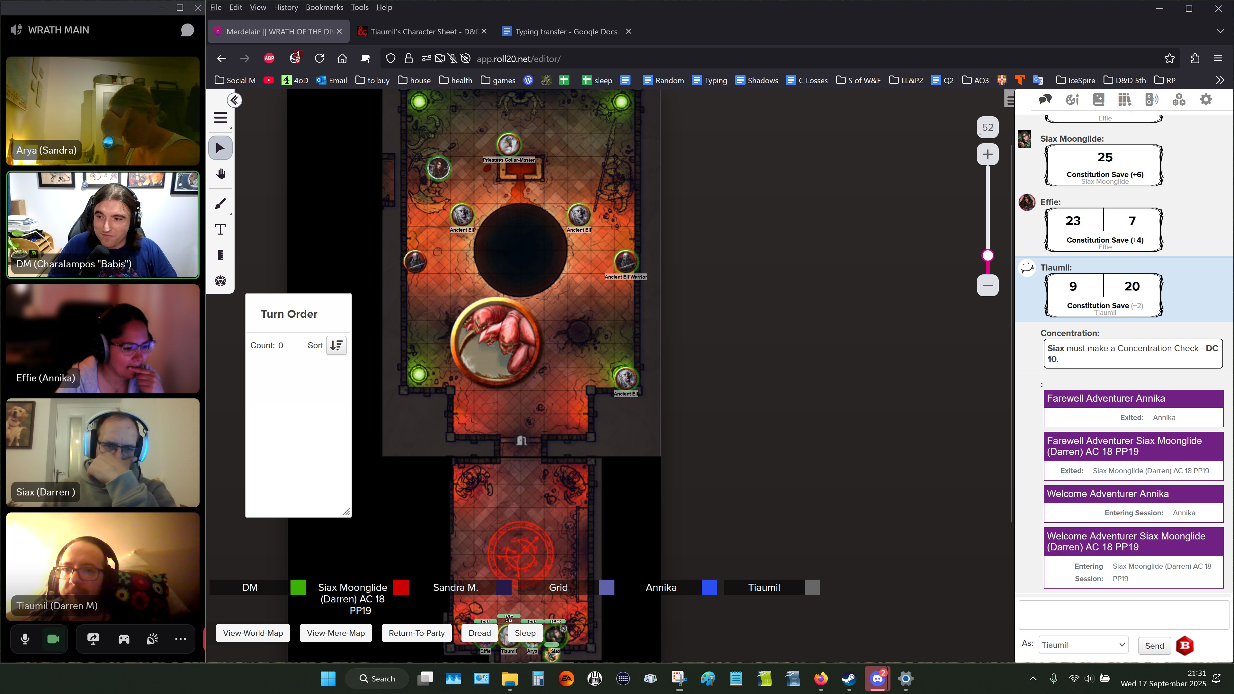The height and width of the screenshot is (694, 1234).
Task: Select the pan hand tool
Action: [220, 174]
